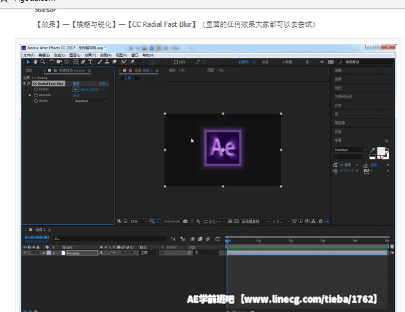Open the 50% magnification dropdown
Screen dimensions: 405x312
(x=138, y=222)
